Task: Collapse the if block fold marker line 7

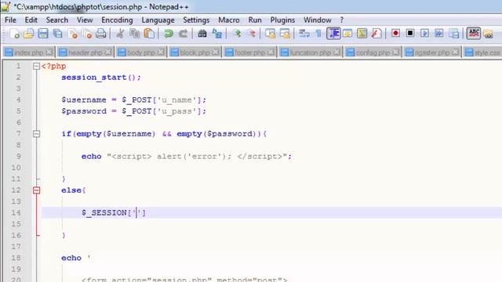Action: 37,134
